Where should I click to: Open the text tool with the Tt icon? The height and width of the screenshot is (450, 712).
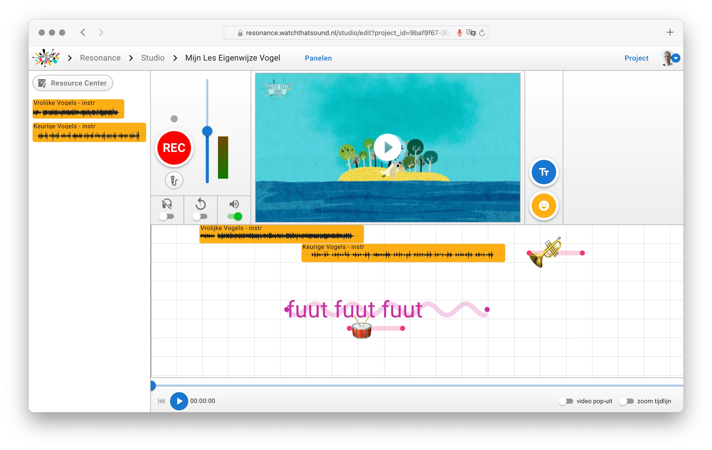(543, 172)
